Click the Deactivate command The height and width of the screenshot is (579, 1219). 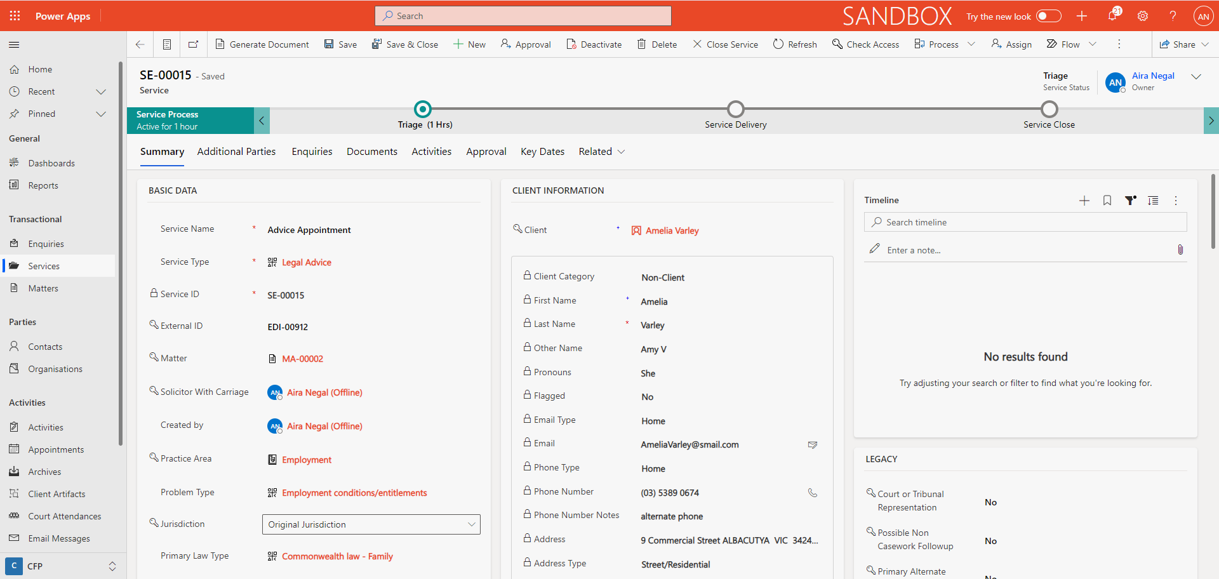594,44
